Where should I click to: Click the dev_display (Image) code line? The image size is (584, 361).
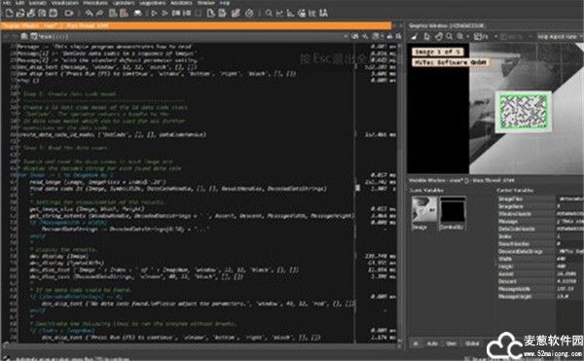point(58,256)
